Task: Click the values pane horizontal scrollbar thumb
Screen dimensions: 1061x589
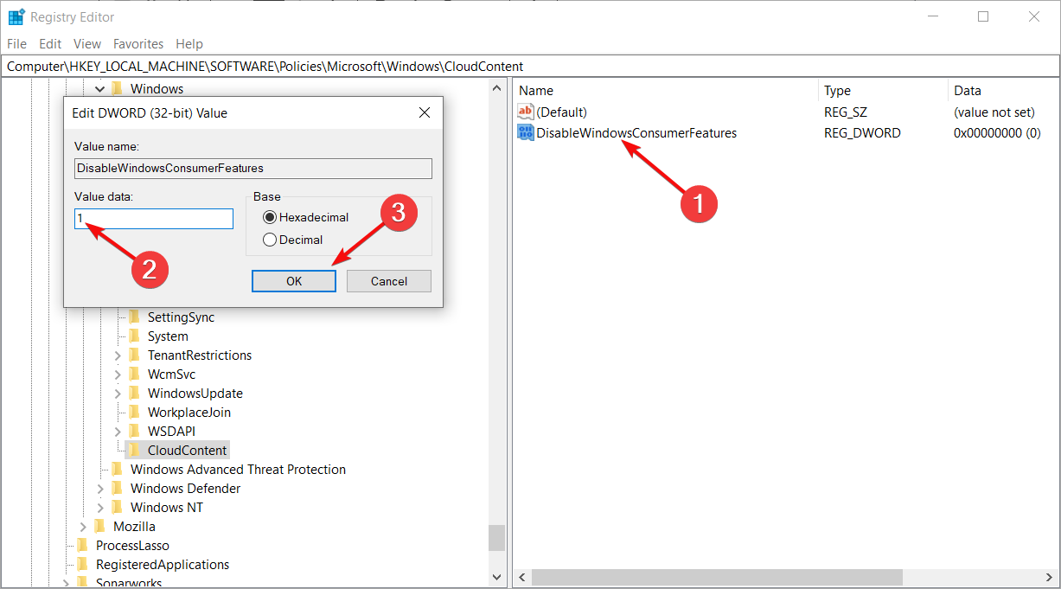Action: 717,576
